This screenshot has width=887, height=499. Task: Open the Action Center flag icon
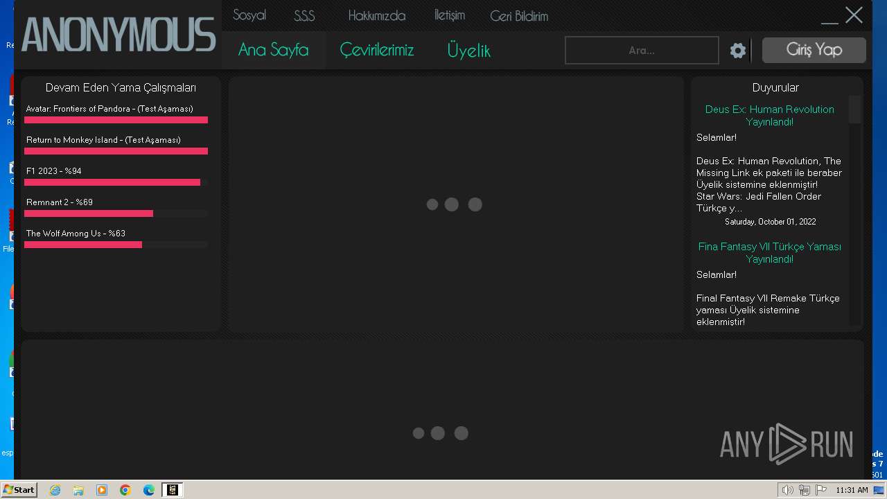821,490
